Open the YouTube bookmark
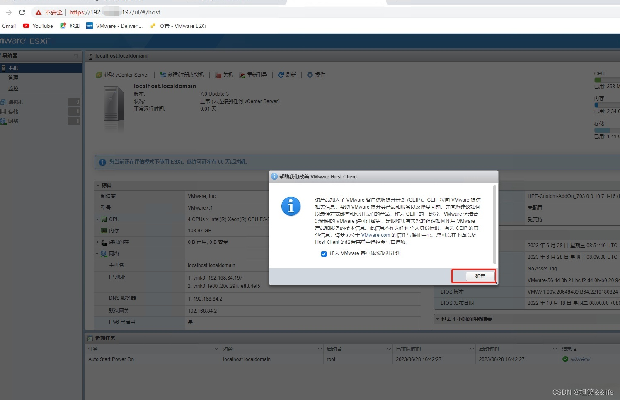 [x=38, y=26]
